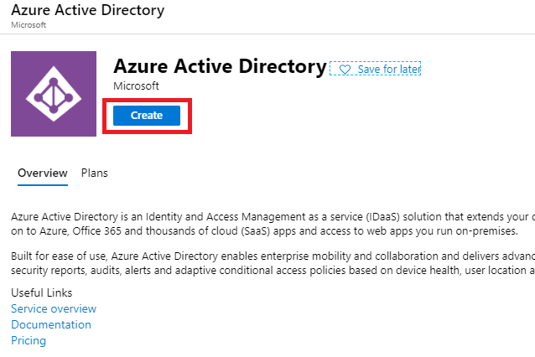Click the heart icon beside Save for later
This screenshot has height=357, width=535.
point(345,69)
